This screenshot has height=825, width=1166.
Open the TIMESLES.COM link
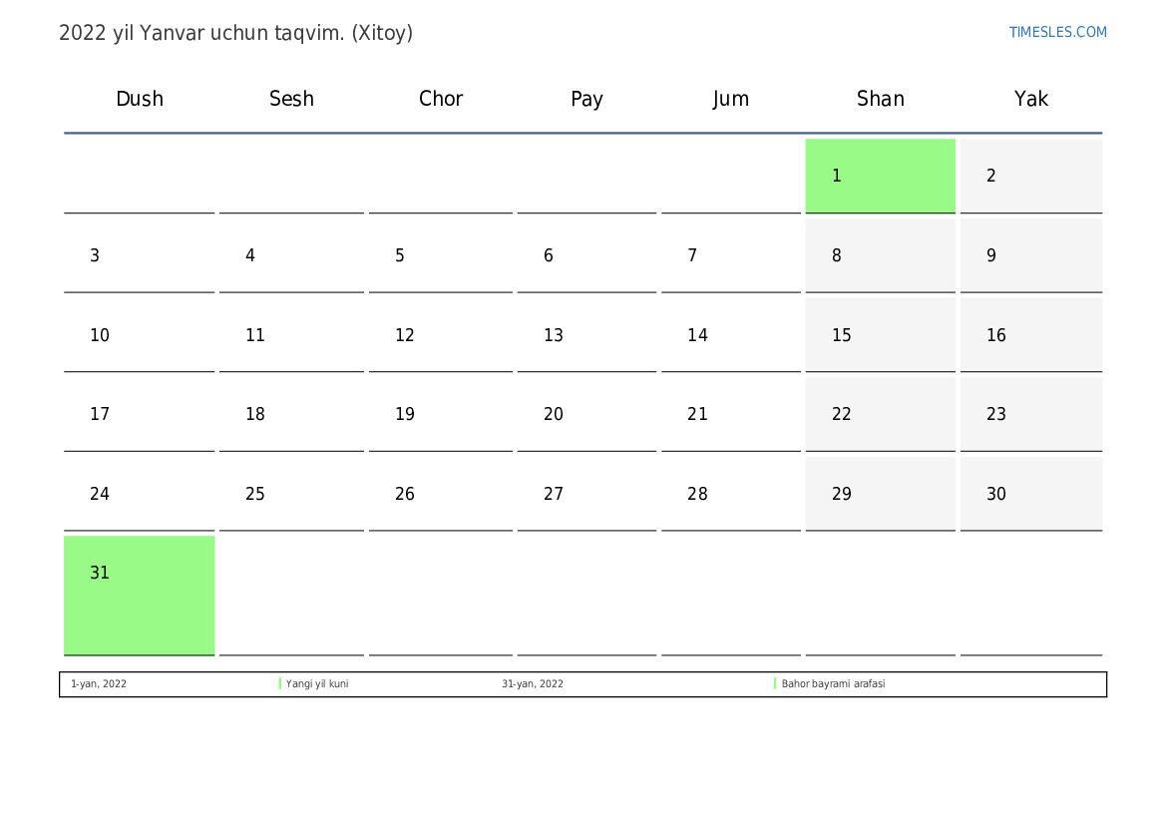pyautogui.click(x=1057, y=32)
